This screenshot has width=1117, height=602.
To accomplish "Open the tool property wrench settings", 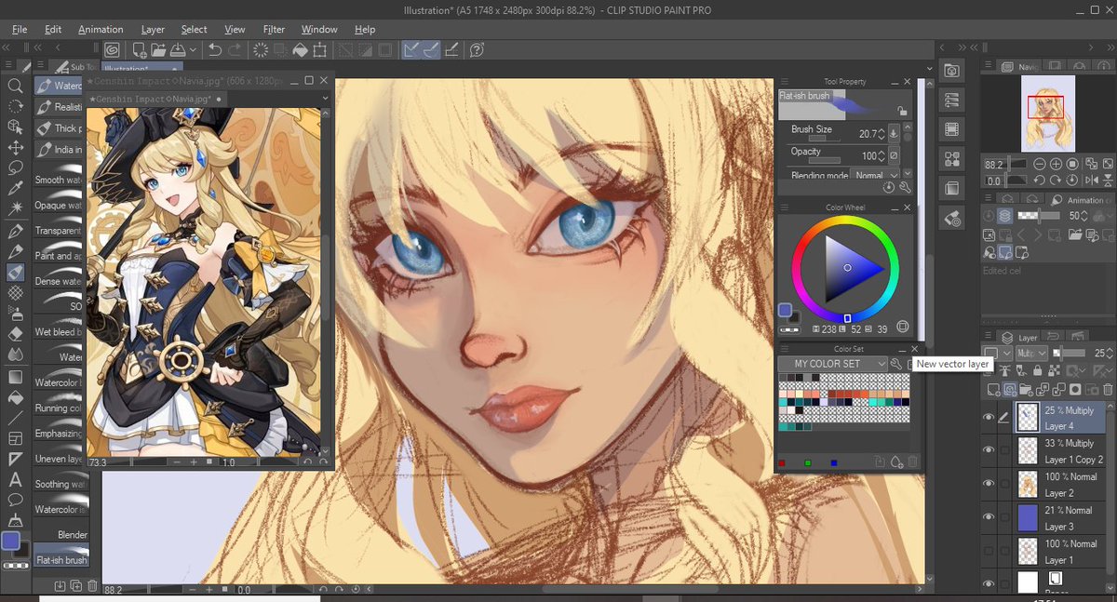I will (x=904, y=187).
